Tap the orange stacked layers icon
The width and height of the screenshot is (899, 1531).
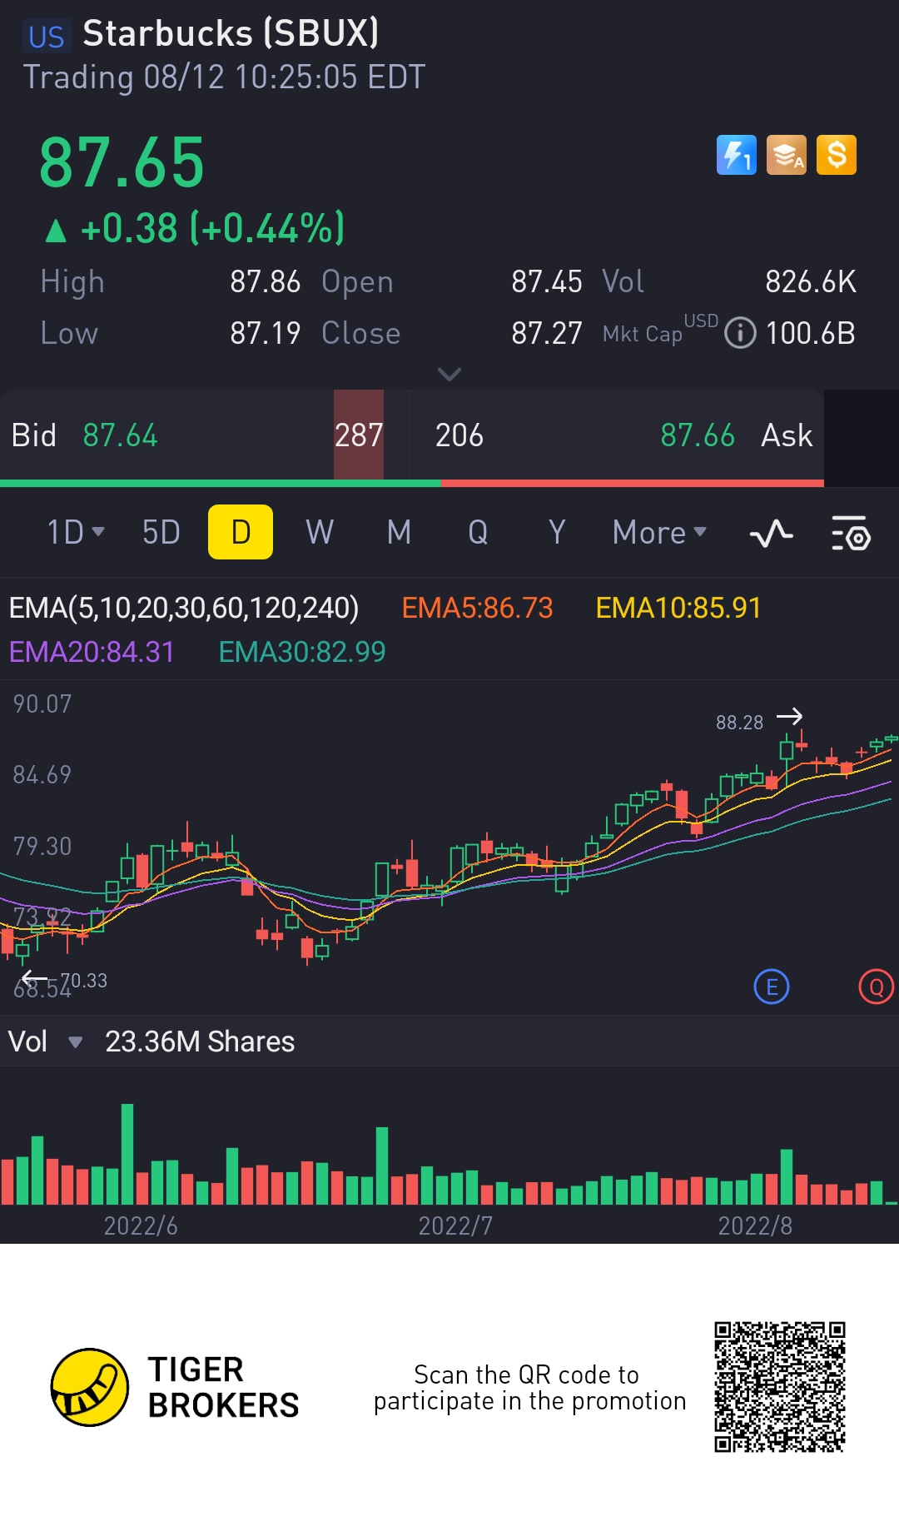(x=787, y=155)
